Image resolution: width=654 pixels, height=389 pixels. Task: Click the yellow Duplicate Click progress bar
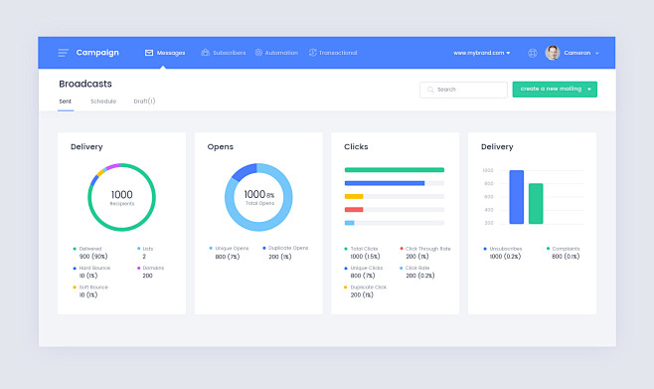(x=354, y=197)
